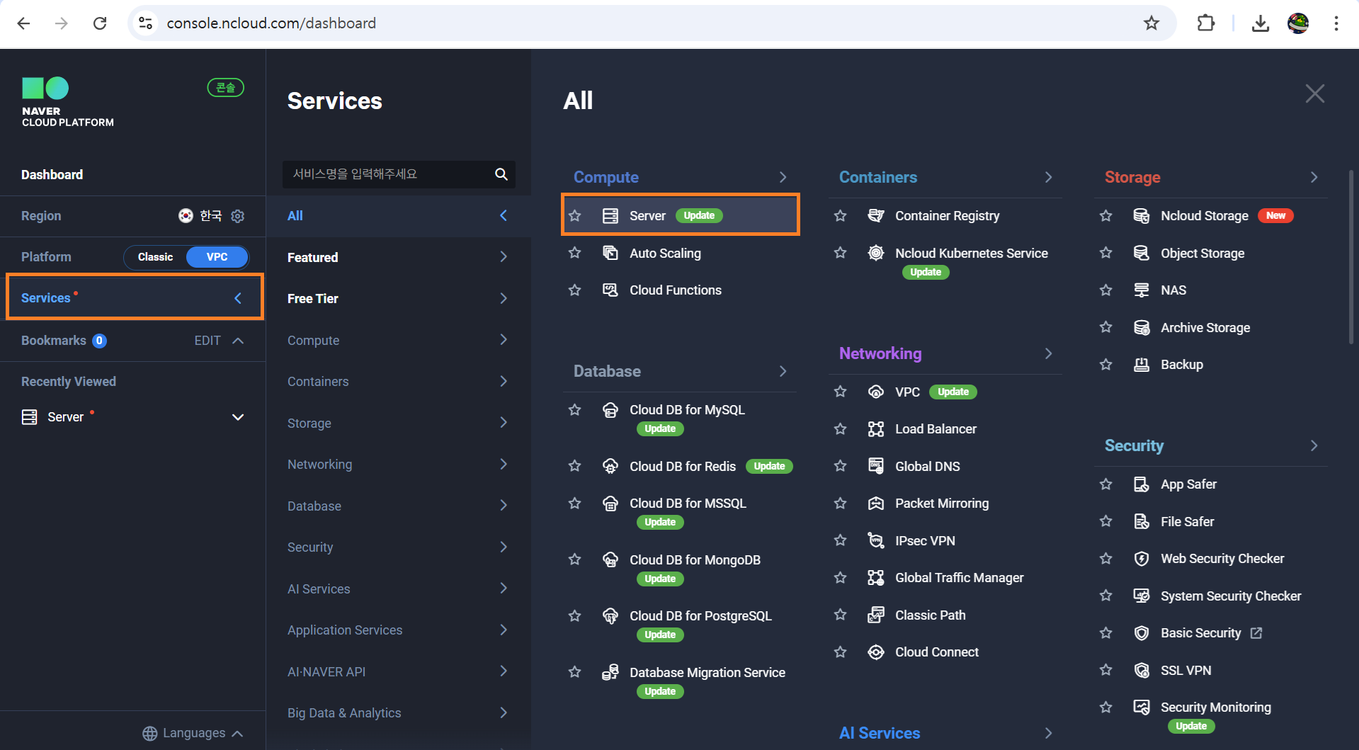
Task: Click the Server icon in Recently Viewed
Action: [30, 417]
